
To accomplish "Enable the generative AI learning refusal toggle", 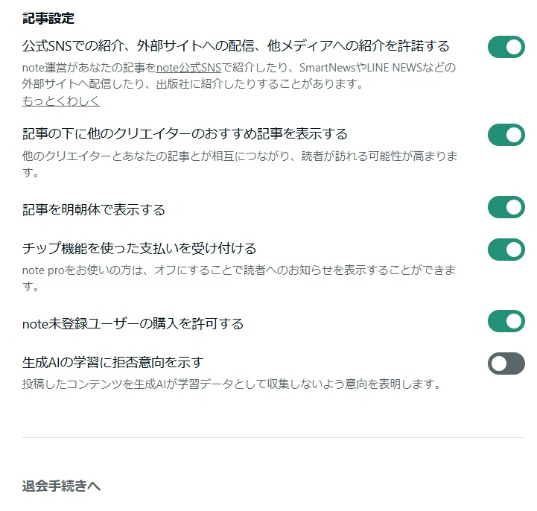I will click(x=506, y=364).
